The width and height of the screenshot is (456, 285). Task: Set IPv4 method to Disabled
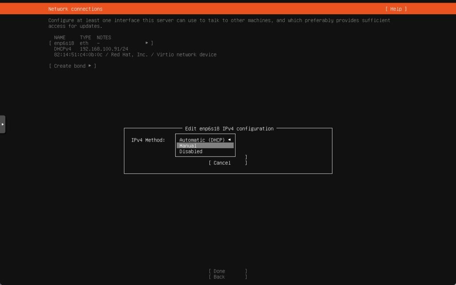click(x=191, y=151)
